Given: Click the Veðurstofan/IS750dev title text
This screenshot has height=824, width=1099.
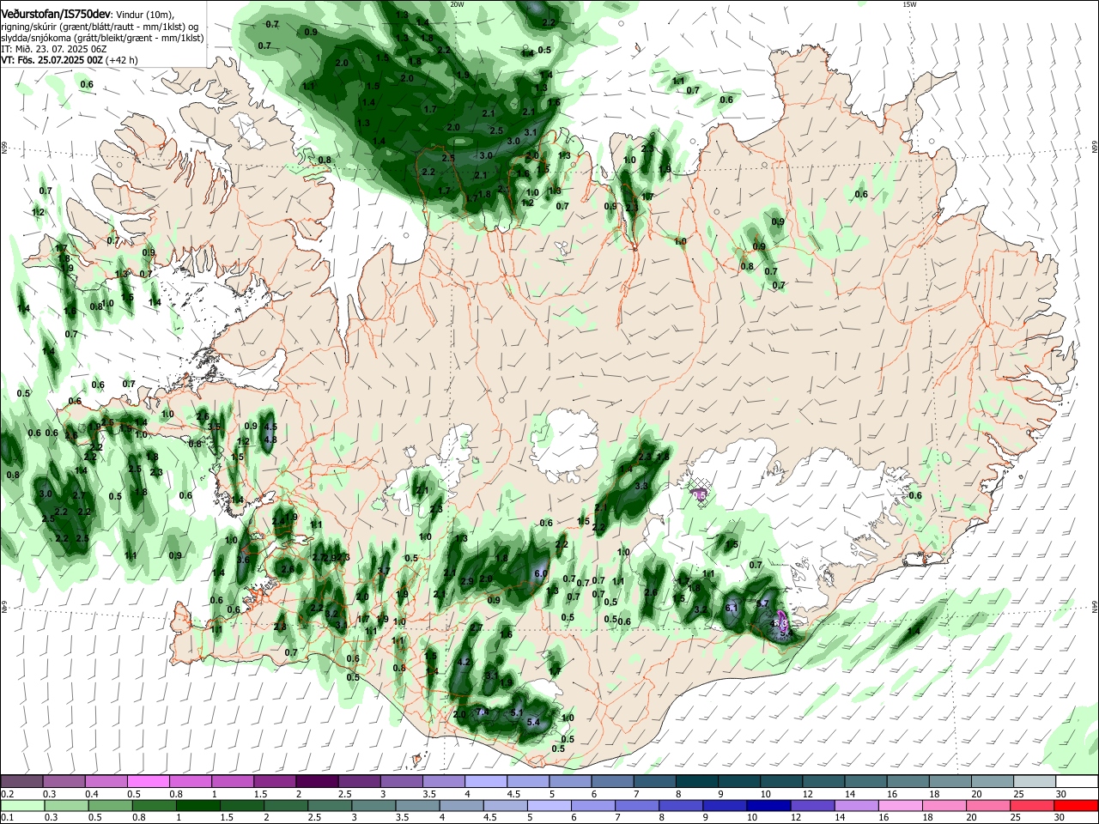Looking at the screenshot, I should click(x=56, y=13).
